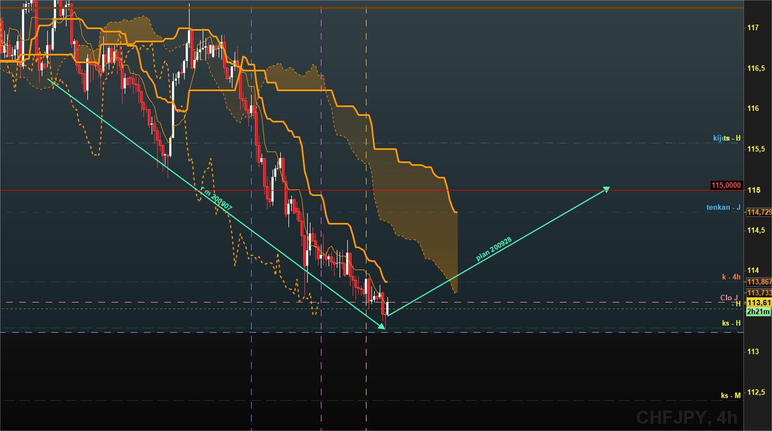This screenshot has height=431, width=772.
Task: Select the 113,733 orange price tag
Action: pyautogui.click(x=759, y=293)
